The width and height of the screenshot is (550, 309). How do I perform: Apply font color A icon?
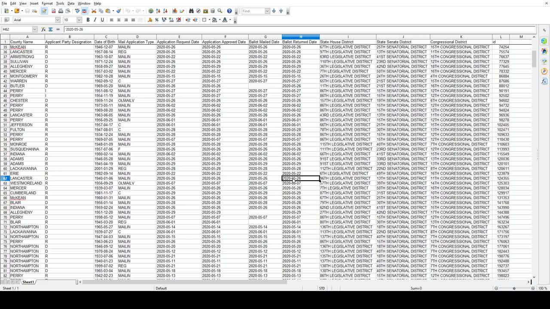(225, 20)
